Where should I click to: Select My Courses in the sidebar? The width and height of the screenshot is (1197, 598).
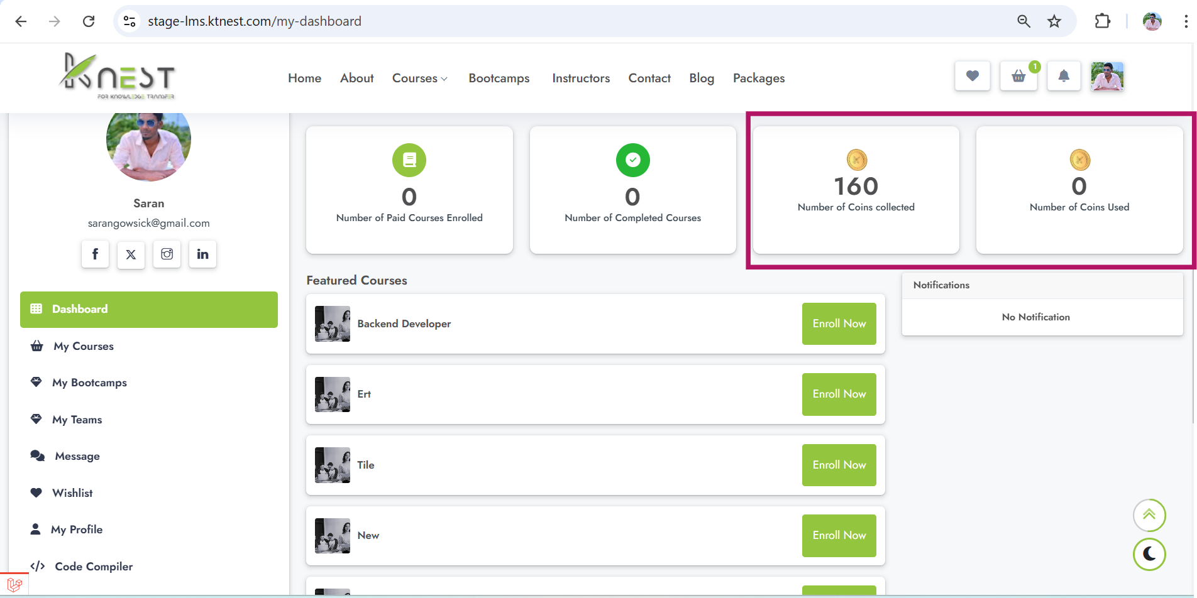click(x=84, y=346)
